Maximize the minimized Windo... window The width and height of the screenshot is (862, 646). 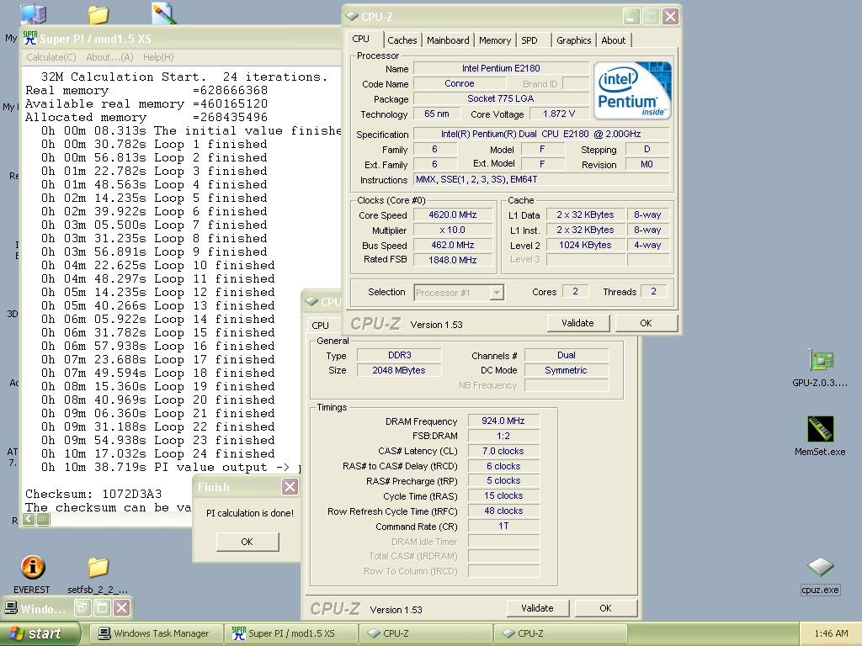102,608
